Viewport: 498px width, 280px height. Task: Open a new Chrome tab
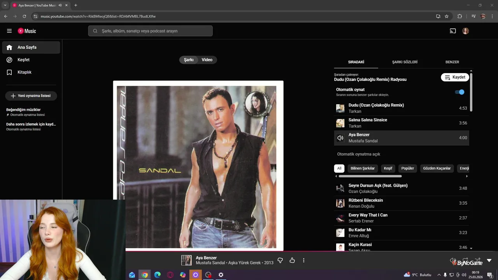[75, 5]
